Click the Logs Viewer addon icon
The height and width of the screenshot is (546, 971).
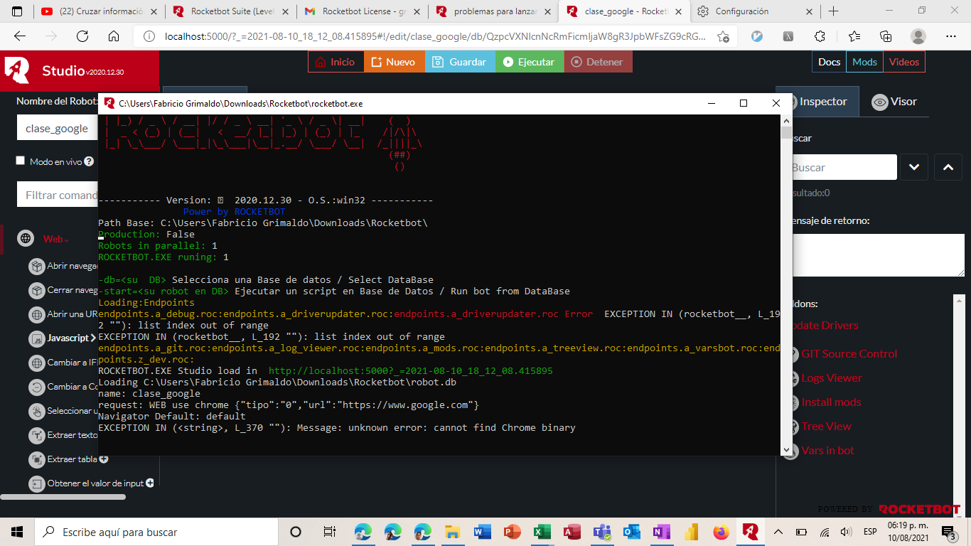click(x=792, y=378)
